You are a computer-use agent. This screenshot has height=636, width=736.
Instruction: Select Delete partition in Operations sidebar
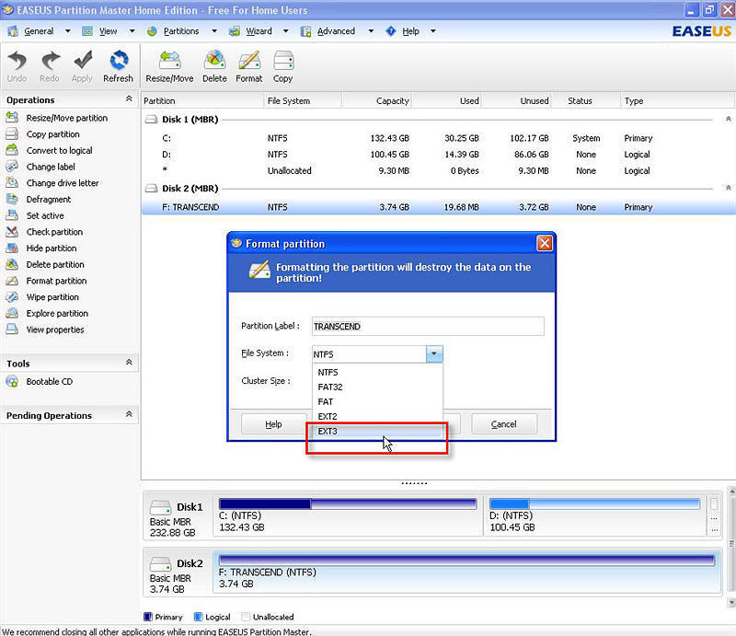pyautogui.click(x=45, y=264)
